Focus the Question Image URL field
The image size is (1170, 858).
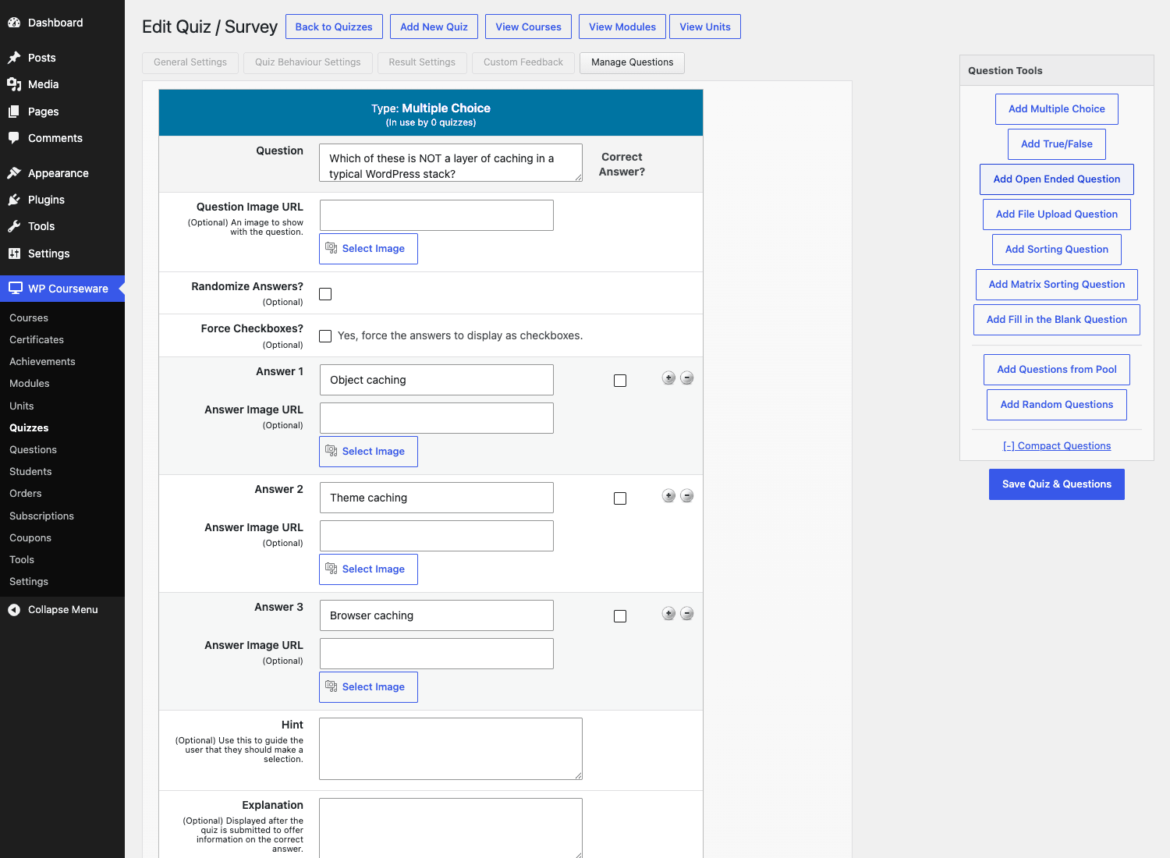[437, 215]
